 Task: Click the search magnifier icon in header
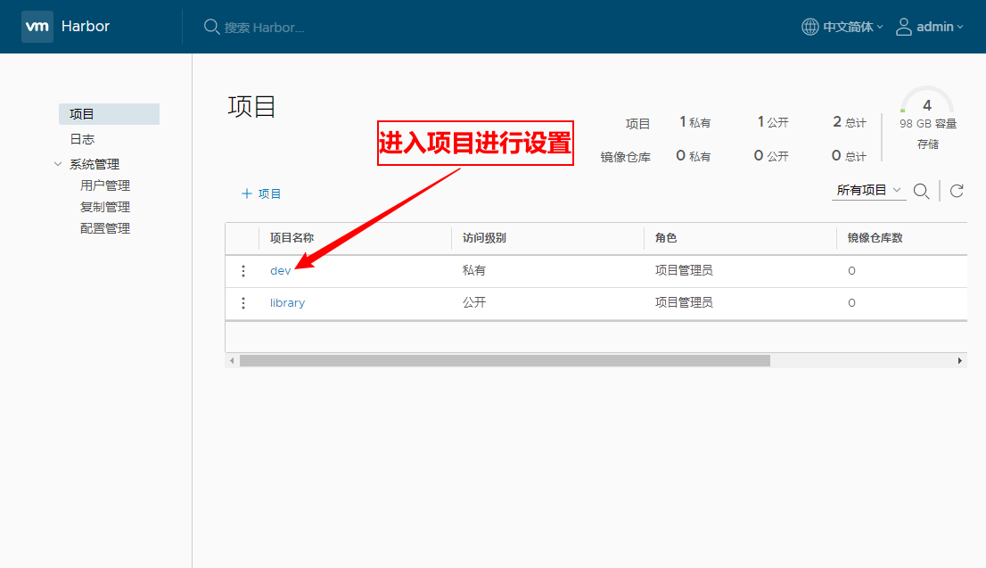pos(212,27)
